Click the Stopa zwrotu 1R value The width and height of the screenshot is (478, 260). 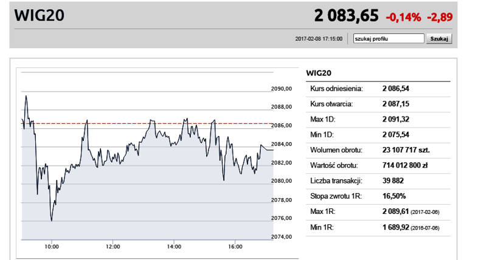(x=394, y=196)
